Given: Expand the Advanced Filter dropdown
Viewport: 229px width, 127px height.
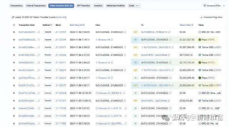Looking at the screenshot, I should pyautogui.click(x=214, y=6).
